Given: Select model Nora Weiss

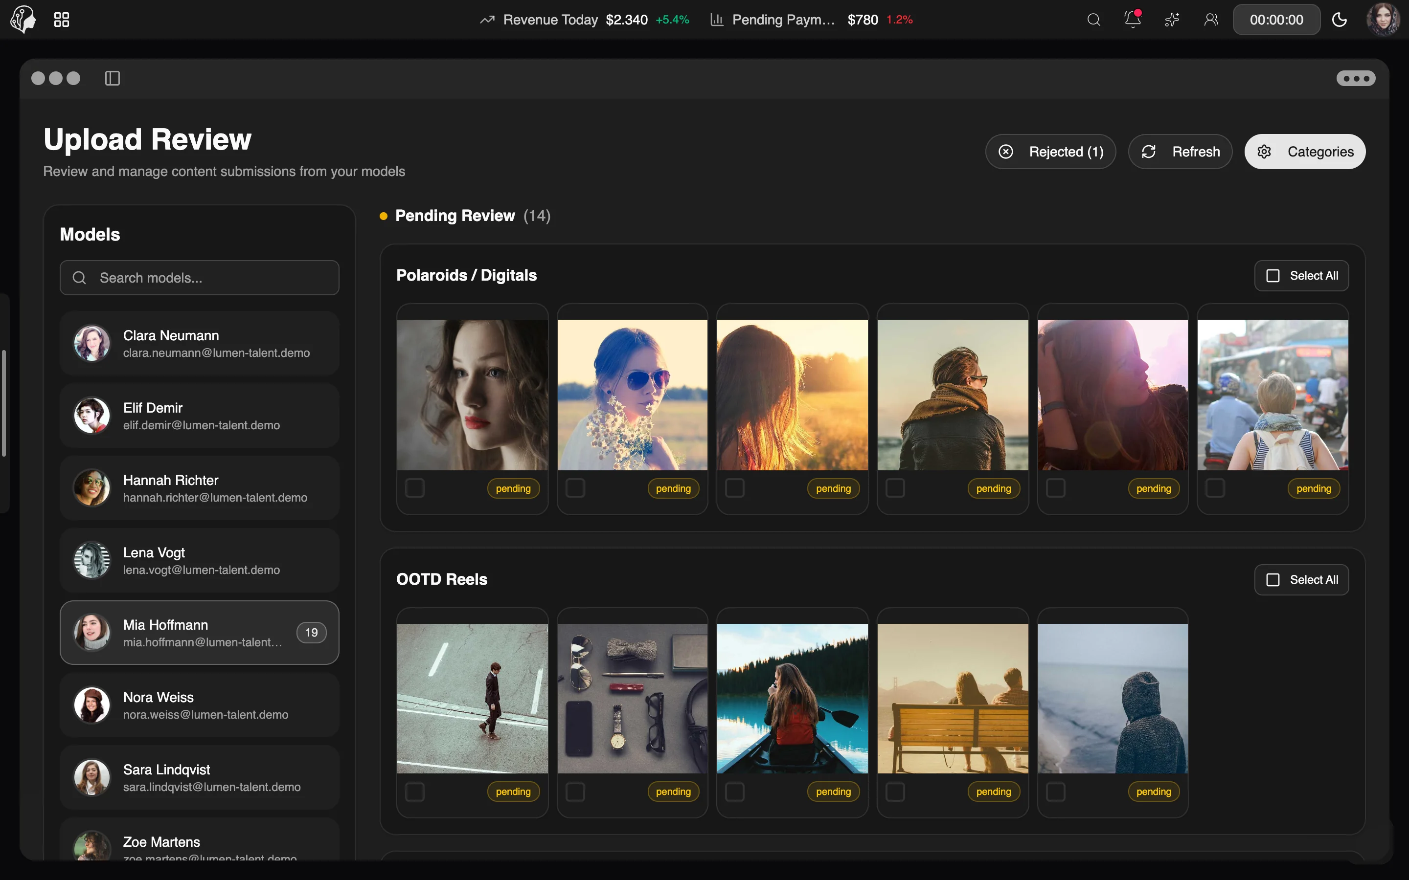Looking at the screenshot, I should [200, 705].
